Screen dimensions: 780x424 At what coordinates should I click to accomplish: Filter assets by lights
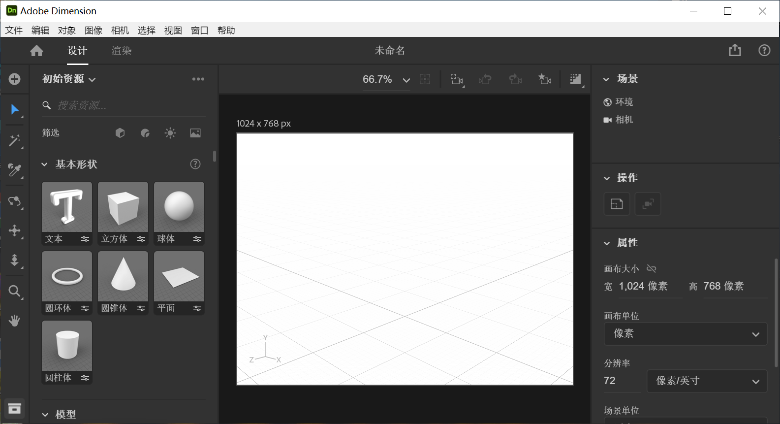point(170,133)
